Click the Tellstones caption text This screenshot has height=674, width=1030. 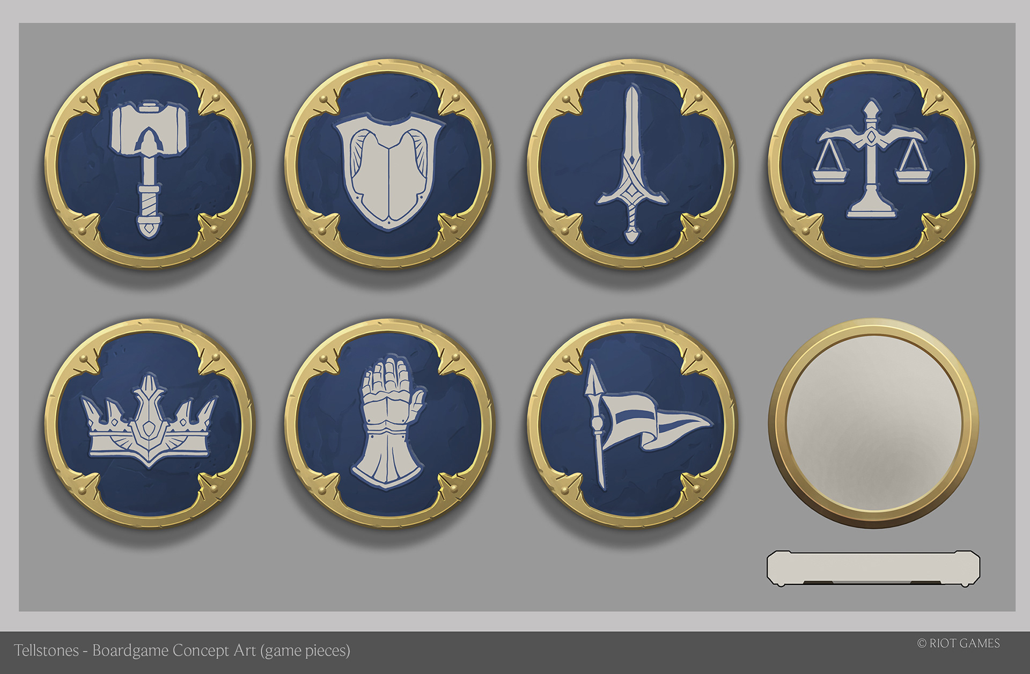pos(182,650)
